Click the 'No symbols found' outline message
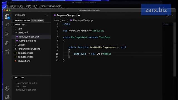The height and width of the screenshot is (100, 178). pyautogui.click(x=26, y=86)
